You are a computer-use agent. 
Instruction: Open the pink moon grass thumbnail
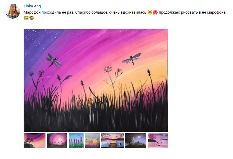pyautogui.click(x=57, y=141)
